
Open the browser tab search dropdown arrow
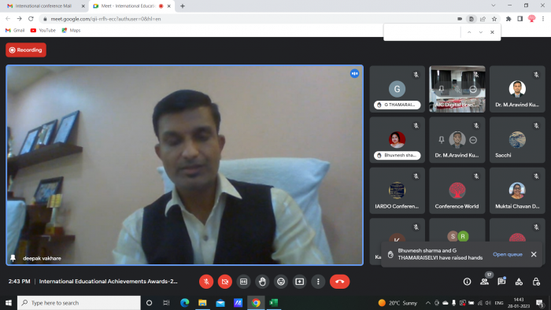pos(494,6)
